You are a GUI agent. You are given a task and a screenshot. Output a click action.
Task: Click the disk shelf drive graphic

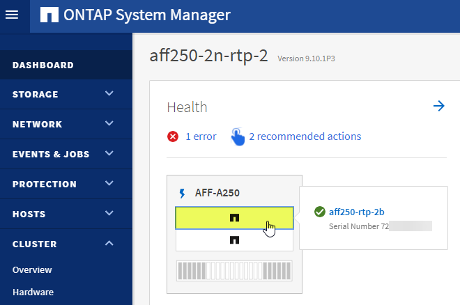click(x=234, y=270)
